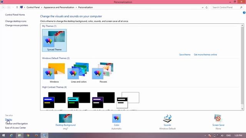Click the help question mark icon
This screenshot has height=138, width=246.
click(244, 13)
